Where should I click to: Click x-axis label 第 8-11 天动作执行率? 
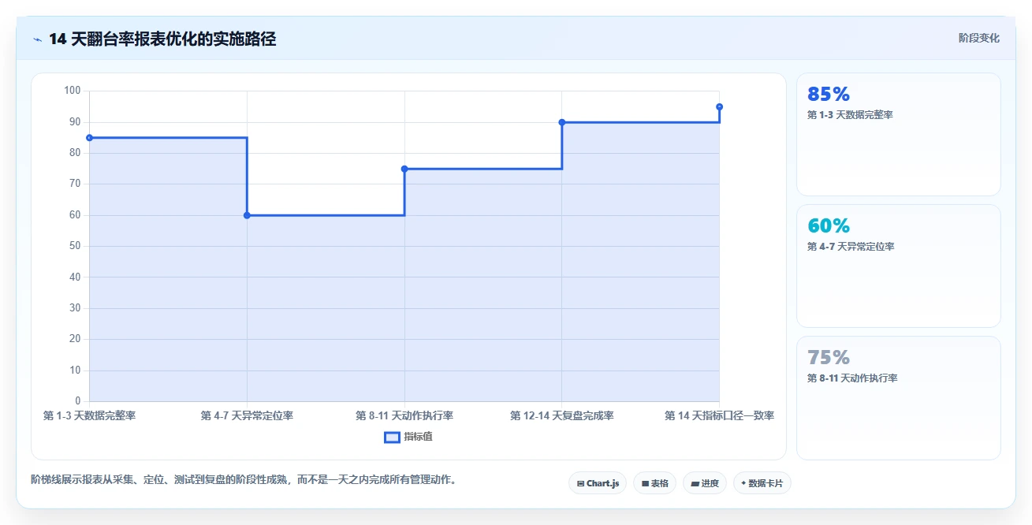coord(404,415)
